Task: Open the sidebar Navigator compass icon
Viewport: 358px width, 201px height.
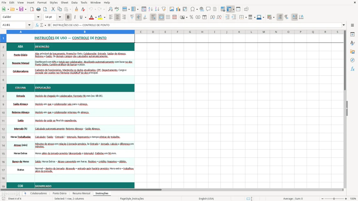Action: point(352,60)
